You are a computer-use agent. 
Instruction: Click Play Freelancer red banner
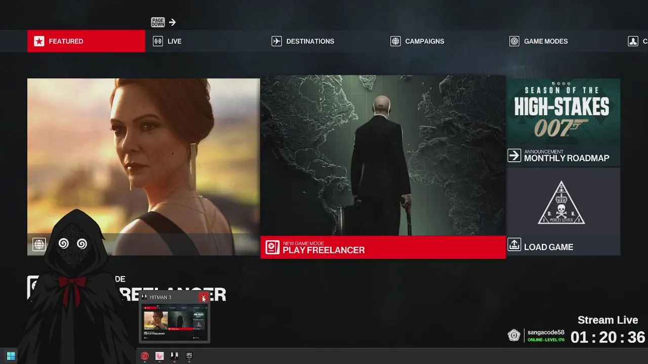[x=383, y=247]
